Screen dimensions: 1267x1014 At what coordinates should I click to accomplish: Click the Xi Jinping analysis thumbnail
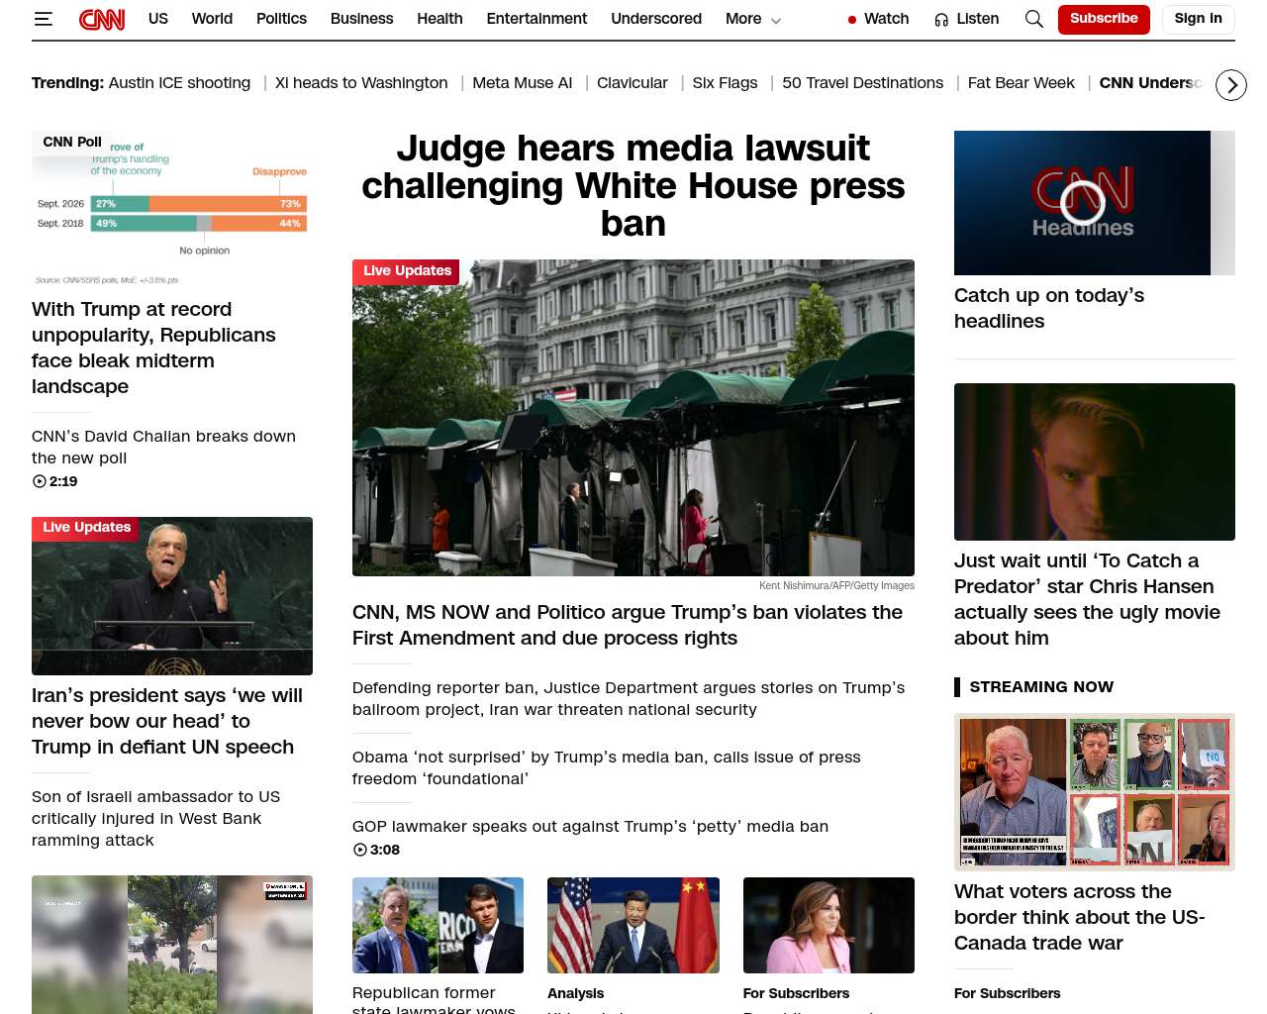pyautogui.click(x=633, y=925)
